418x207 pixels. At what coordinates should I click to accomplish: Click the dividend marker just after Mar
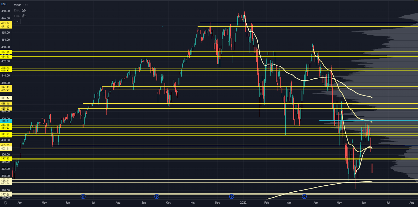[x=304, y=197]
